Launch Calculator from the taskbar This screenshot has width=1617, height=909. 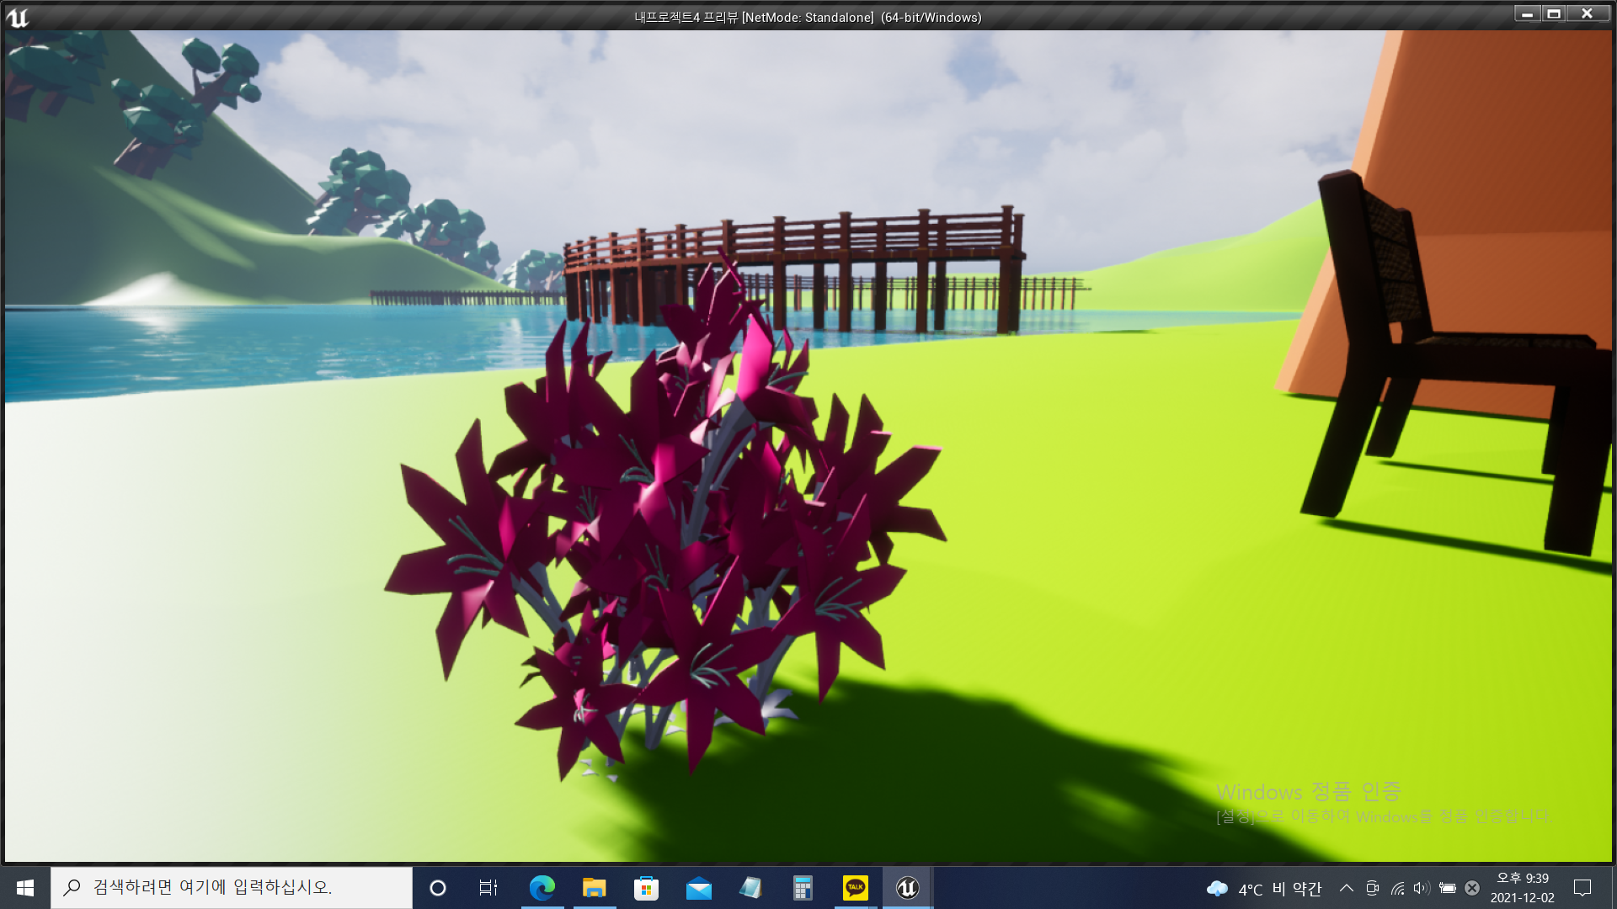click(x=803, y=888)
